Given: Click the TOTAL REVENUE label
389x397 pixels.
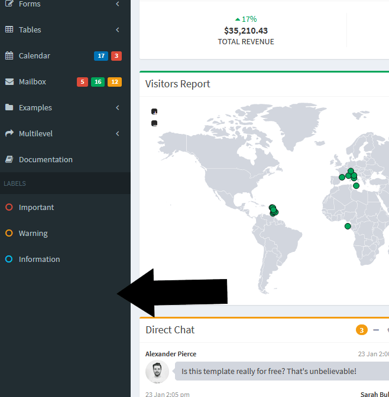Looking at the screenshot, I should pos(246,42).
